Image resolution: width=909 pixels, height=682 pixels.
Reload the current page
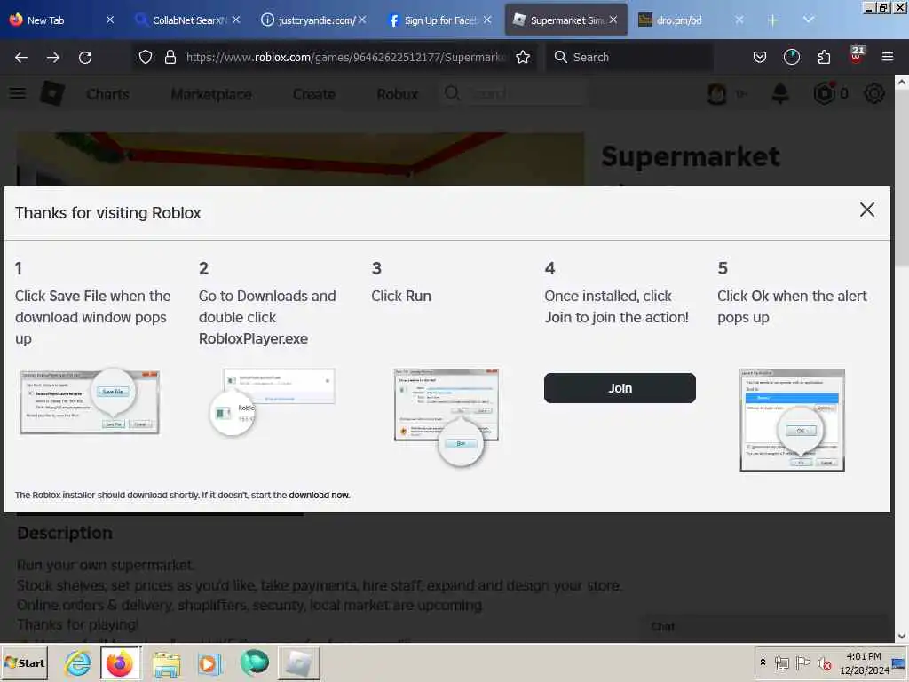click(85, 58)
